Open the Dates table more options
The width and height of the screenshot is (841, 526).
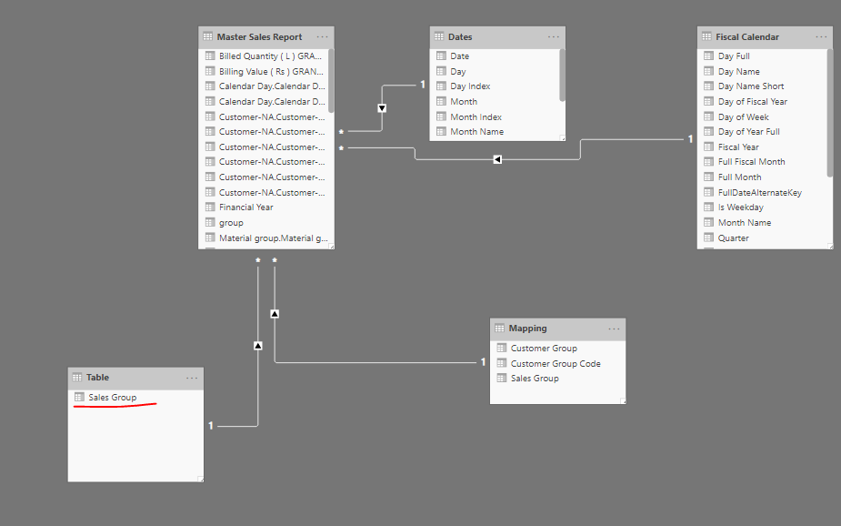pos(554,37)
